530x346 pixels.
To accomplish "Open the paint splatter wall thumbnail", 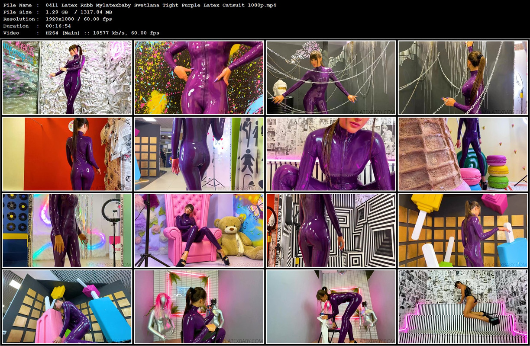I will (199, 78).
